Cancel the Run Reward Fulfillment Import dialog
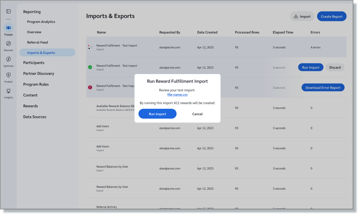The image size is (358, 214). click(x=197, y=114)
